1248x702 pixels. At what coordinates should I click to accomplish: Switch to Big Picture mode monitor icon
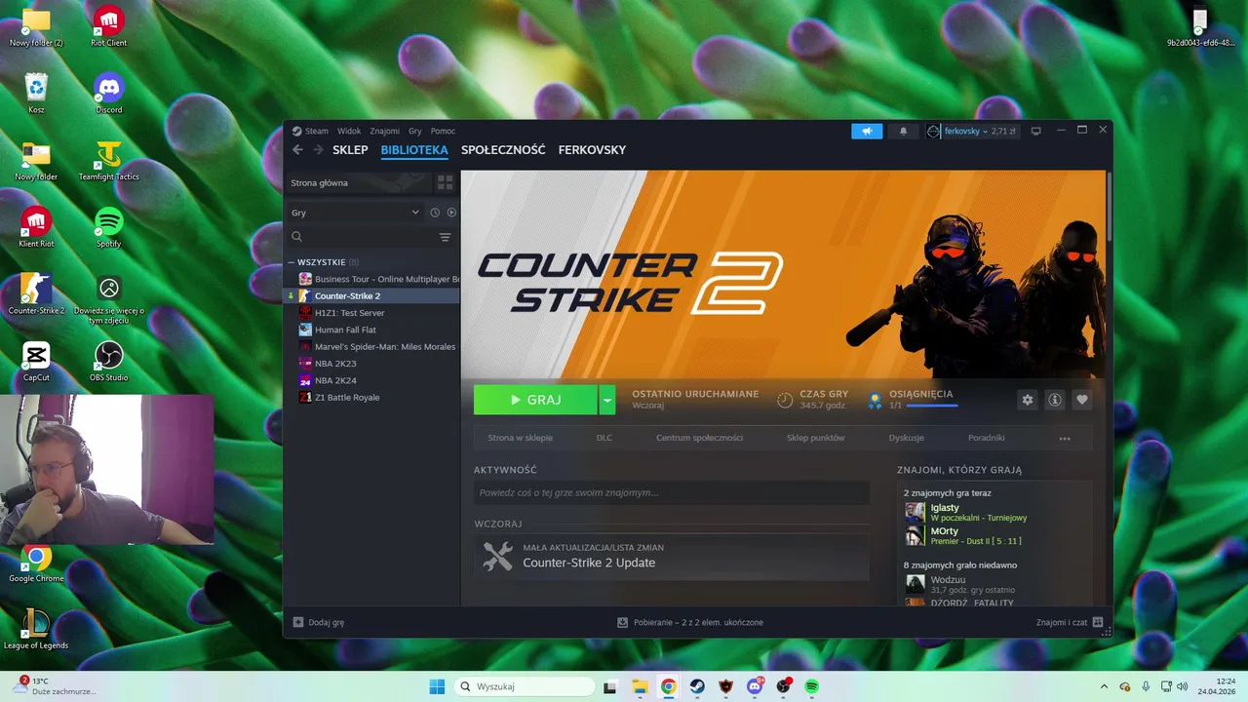(x=1036, y=131)
